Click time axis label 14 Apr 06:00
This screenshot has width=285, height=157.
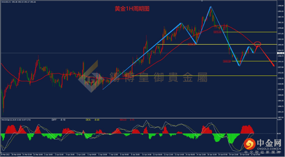(190, 155)
